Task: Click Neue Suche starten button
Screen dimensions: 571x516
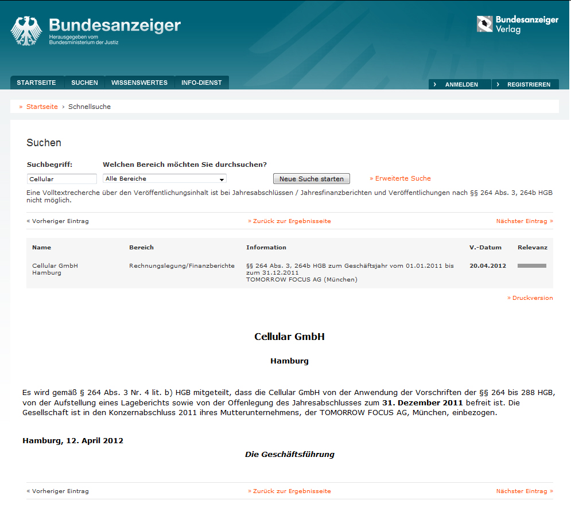Action: [x=312, y=179]
